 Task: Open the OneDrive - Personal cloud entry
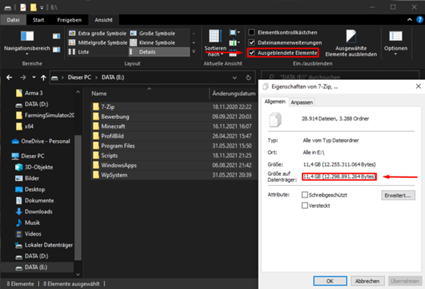(40, 141)
